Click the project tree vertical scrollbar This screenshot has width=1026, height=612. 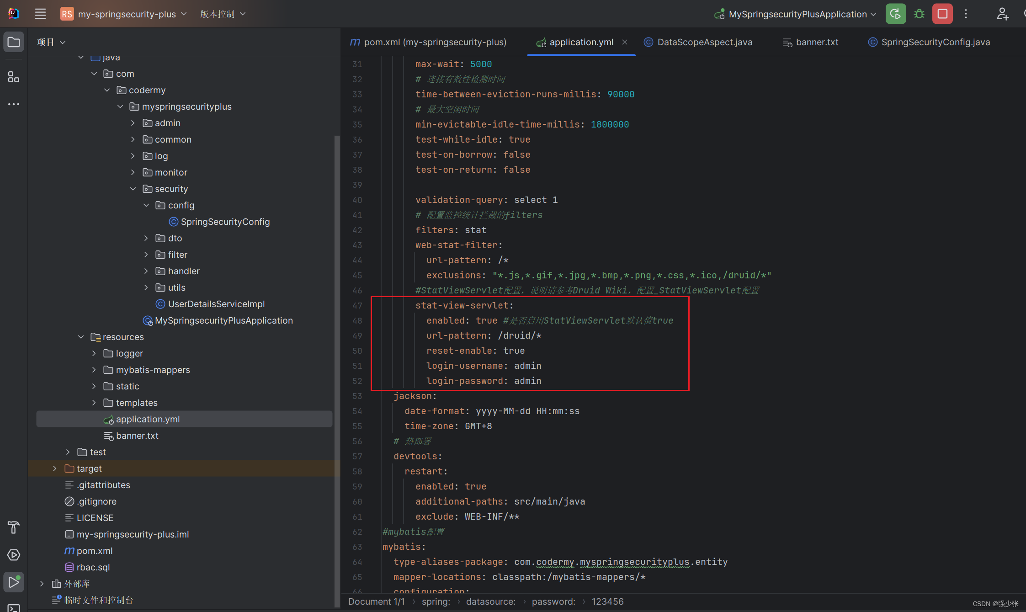click(x=337, y=370)
